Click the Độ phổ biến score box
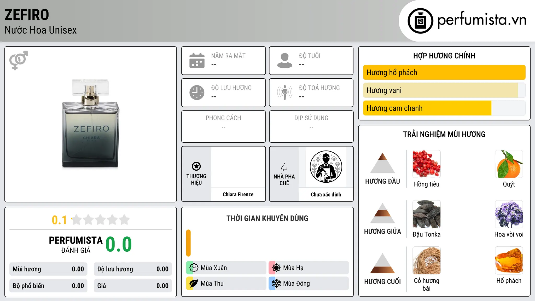The height and width of the screenshot is (301, 535). 48,286
